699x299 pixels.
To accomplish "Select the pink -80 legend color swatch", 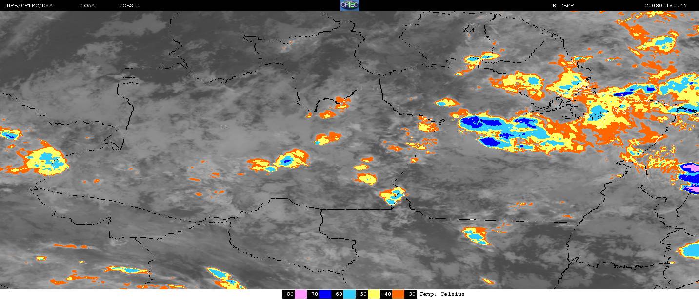I will [300, 294].
